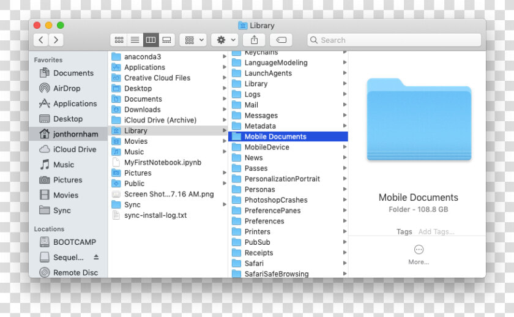Viewport: 514px width, 317px height.
Task: Open Documents in the Favorites sidebar
Action: [x=68, y=73]
